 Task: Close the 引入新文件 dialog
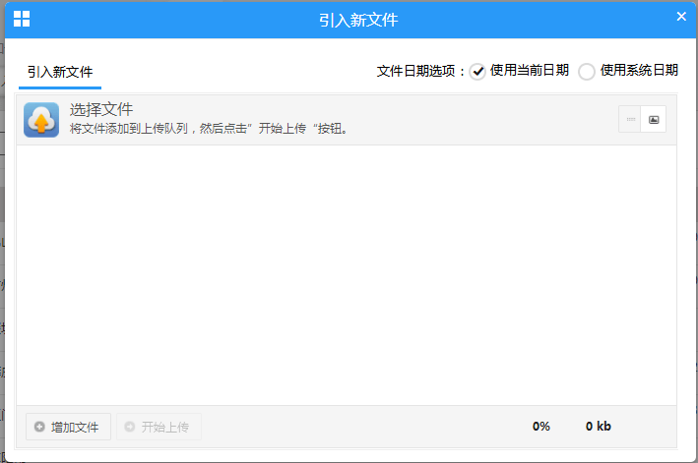pyautogui.click(x=681, y=17)
